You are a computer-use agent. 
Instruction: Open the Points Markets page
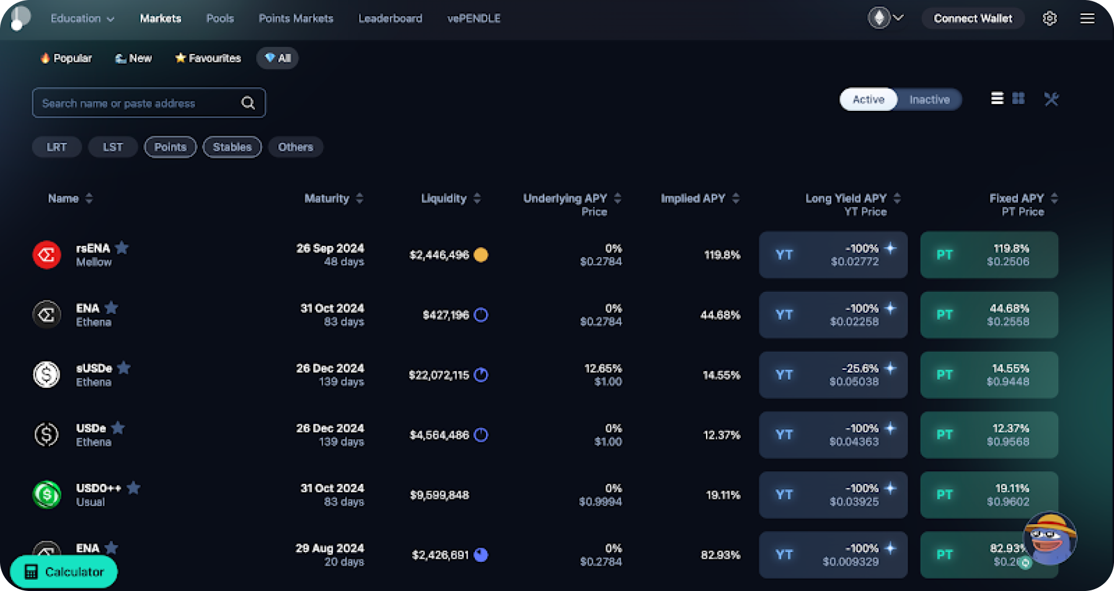296,18
